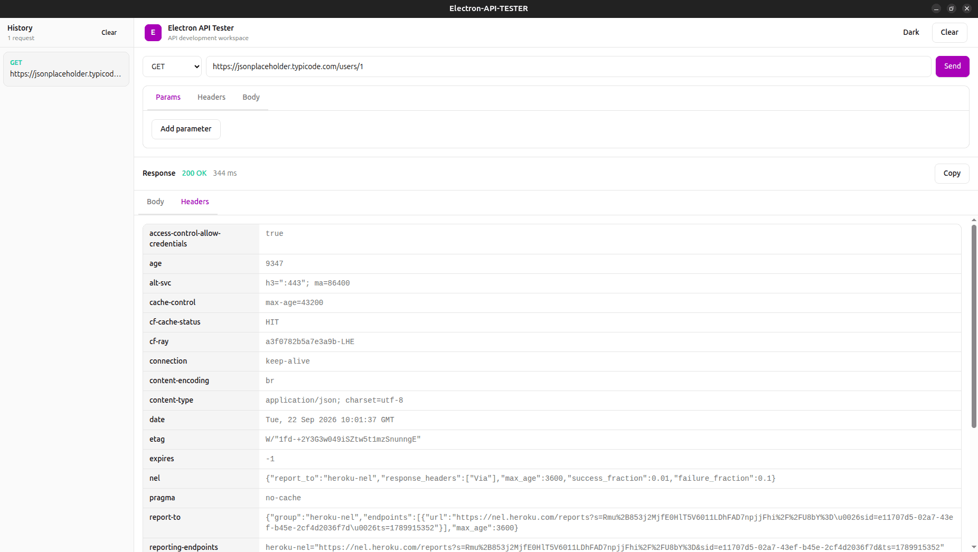Click the age value '9347'
978x552 pixels.
275,264
